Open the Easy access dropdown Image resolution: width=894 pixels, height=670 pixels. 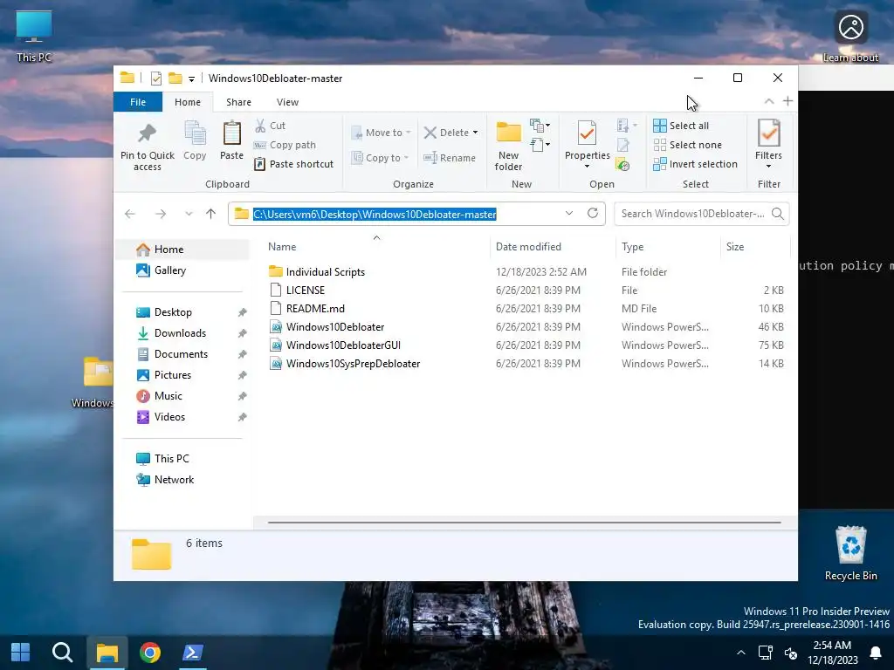click(x=540, y=146)
